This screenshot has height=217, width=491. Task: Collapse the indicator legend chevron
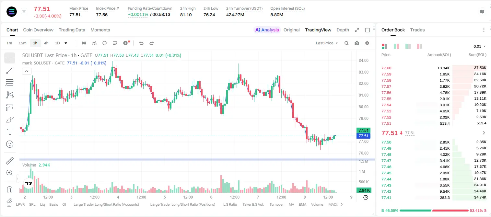coord(27,71)
